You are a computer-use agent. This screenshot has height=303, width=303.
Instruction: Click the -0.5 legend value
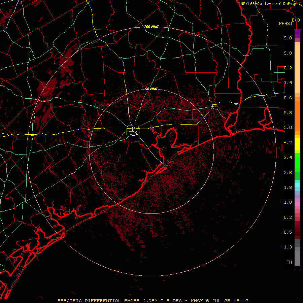(287, 232)
